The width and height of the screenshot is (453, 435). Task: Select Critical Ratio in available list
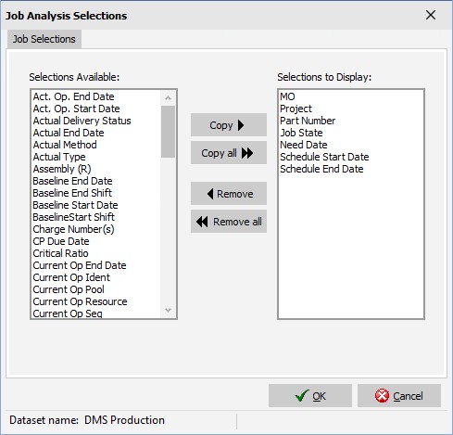(60, 253)
